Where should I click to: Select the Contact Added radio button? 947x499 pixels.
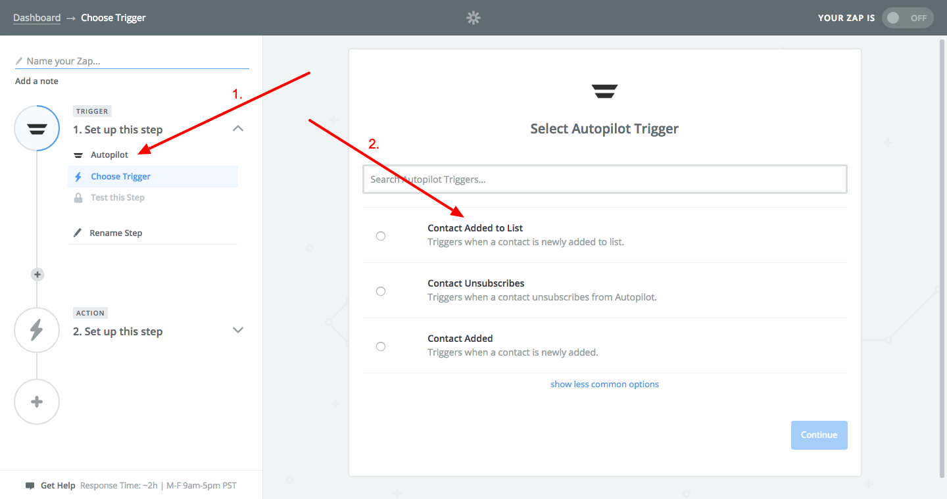point(381,346)
